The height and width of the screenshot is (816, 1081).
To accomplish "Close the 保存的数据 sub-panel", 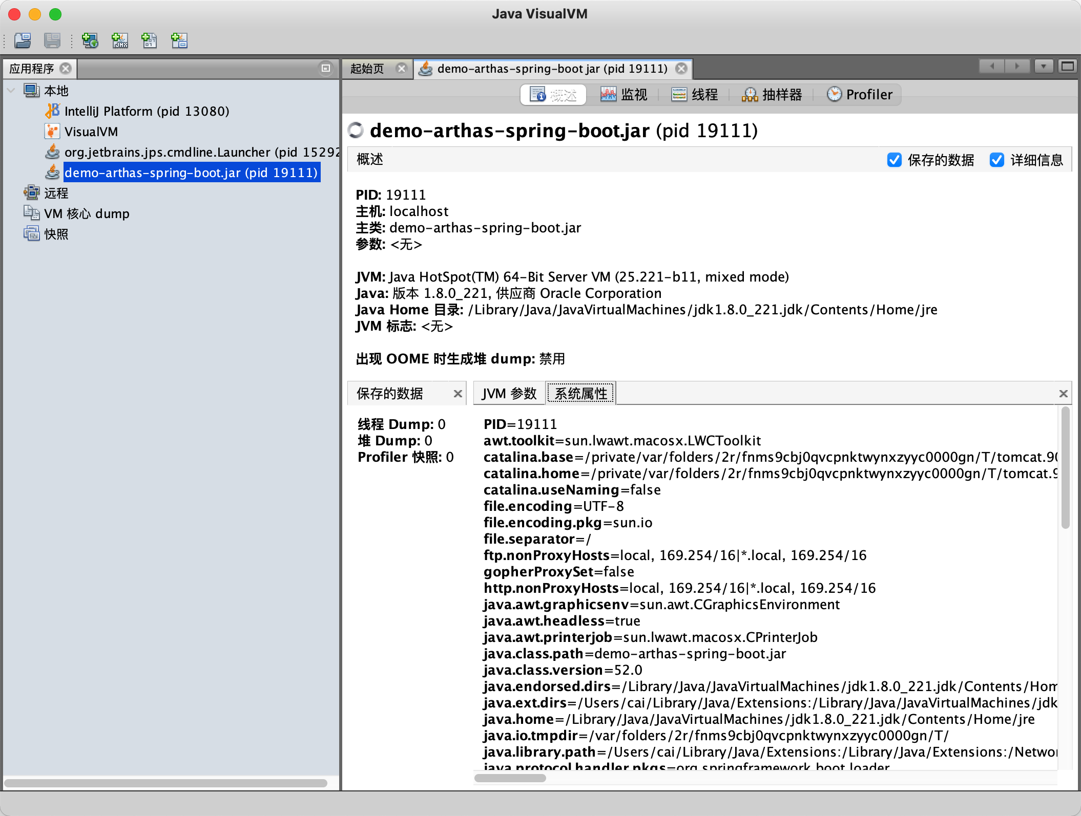I will coord(458,394).
